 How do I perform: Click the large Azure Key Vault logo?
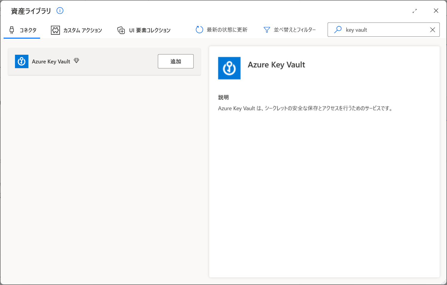tap(229, 68)
